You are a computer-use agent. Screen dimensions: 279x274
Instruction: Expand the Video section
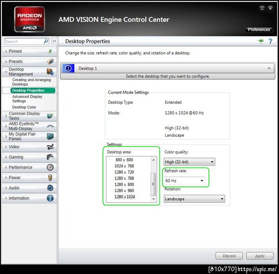click(x=29, y=147)
